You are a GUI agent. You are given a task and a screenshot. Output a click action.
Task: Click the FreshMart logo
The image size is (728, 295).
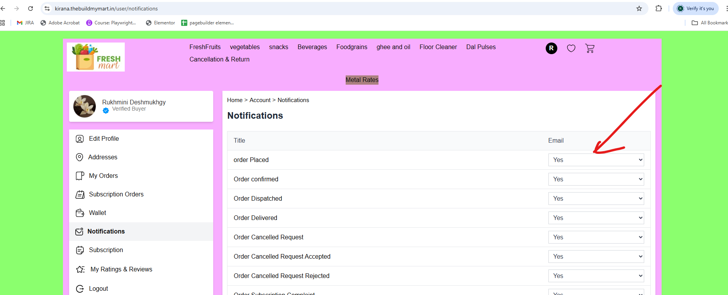click(x=96, y=57)
